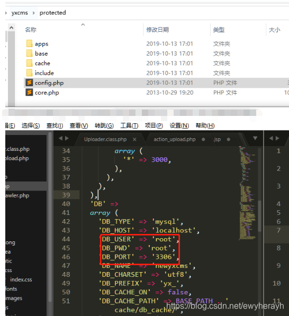Click the 'DB_CACHE_ON' code line
Viewport: 289px width, 316px height.
145,292
